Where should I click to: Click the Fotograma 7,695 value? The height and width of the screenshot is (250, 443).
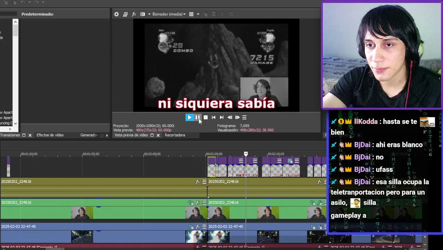[x=245, y=126]
